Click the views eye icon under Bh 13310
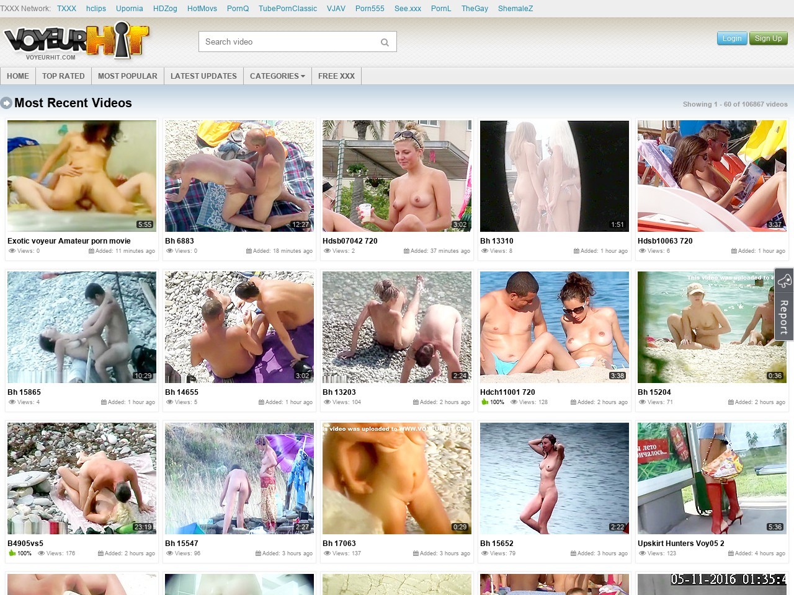 (484, 251)
